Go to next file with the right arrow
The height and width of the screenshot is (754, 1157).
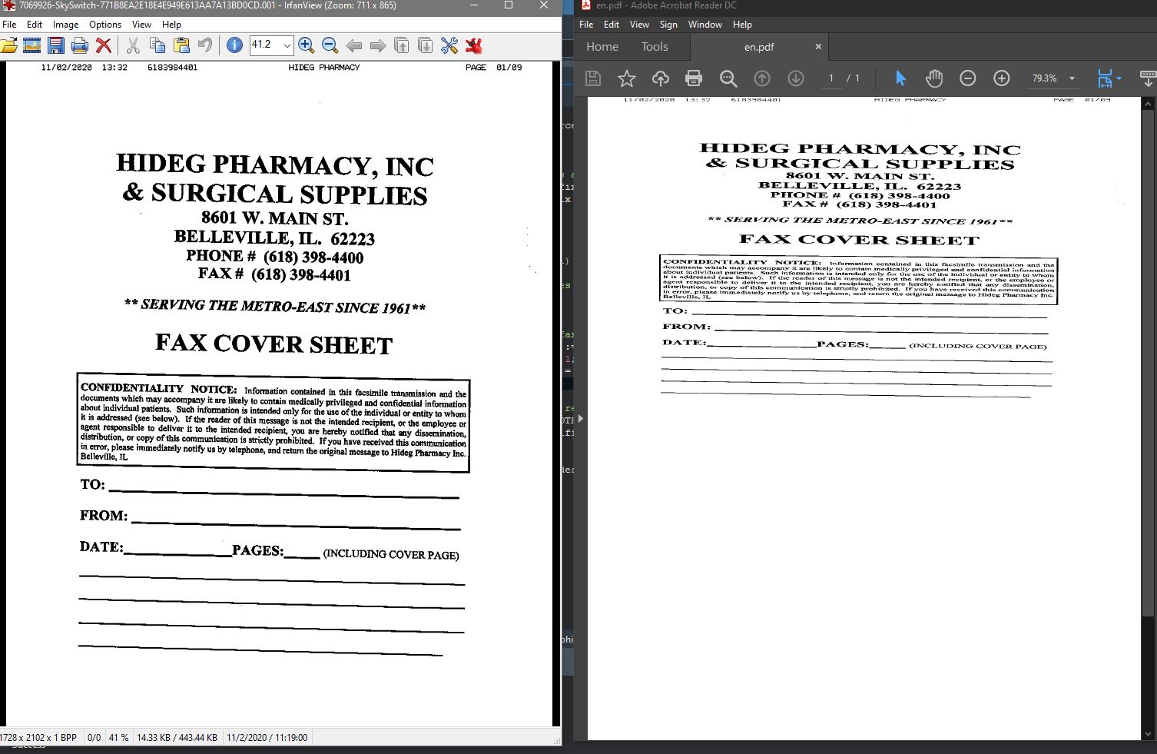point(378,45)
